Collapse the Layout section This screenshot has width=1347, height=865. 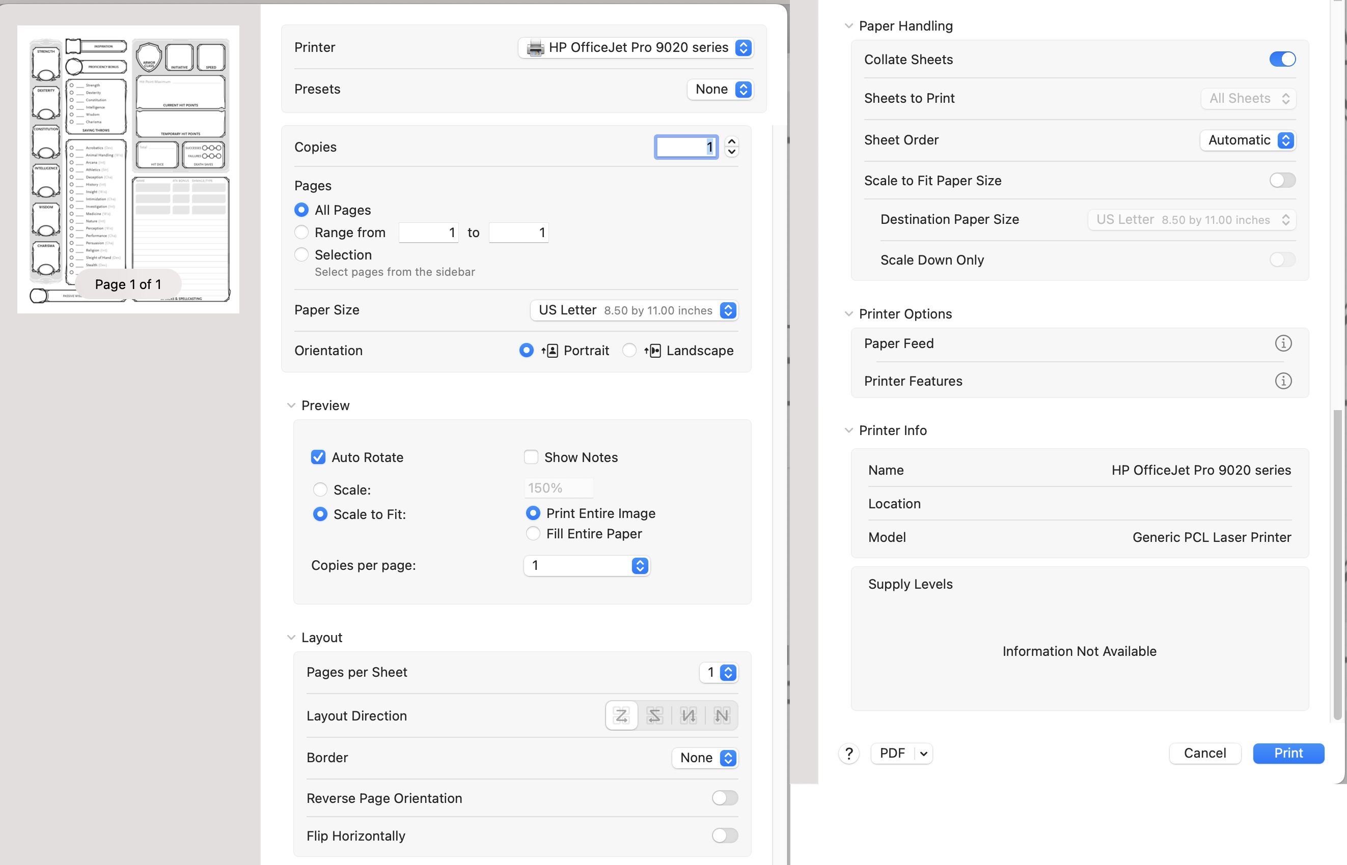click(x=291, y=638)
